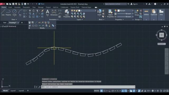Expand the Properties panel

(x=119, y=20)
